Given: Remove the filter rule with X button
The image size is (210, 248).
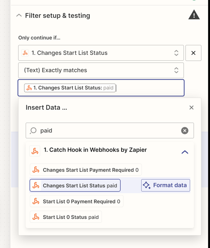Looking at the screenshot, I should pos(193,53).
